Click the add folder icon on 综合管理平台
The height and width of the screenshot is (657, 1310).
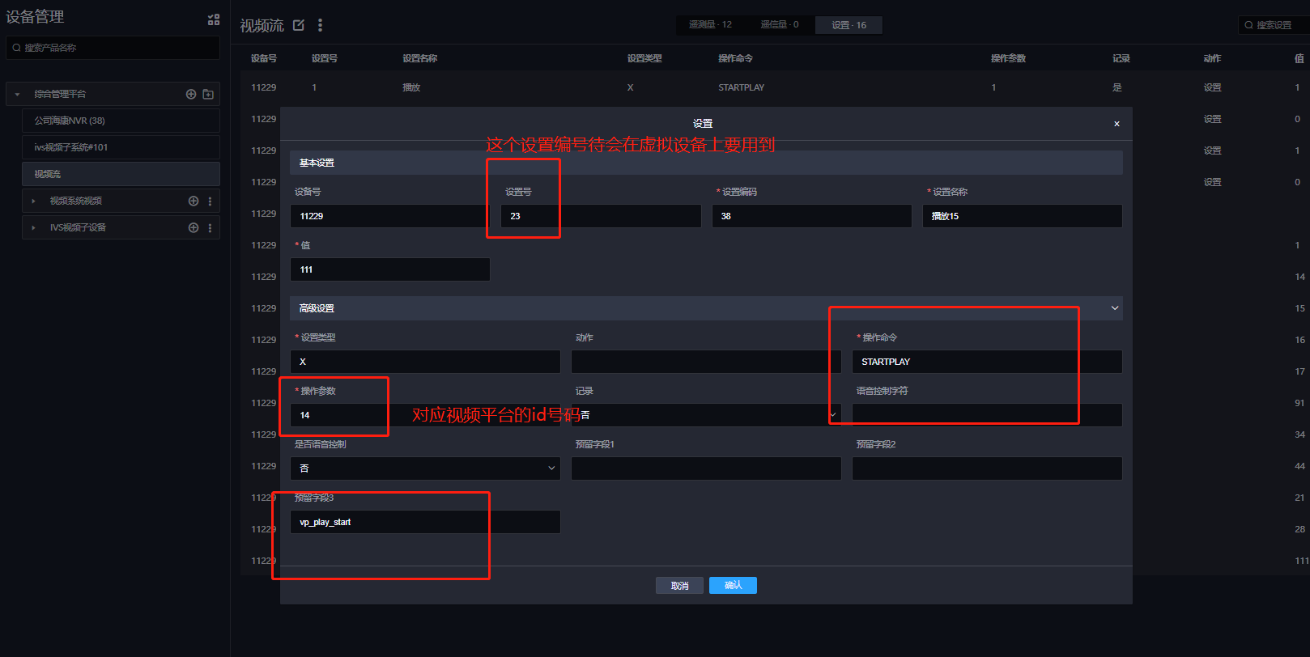pos(208,94)
